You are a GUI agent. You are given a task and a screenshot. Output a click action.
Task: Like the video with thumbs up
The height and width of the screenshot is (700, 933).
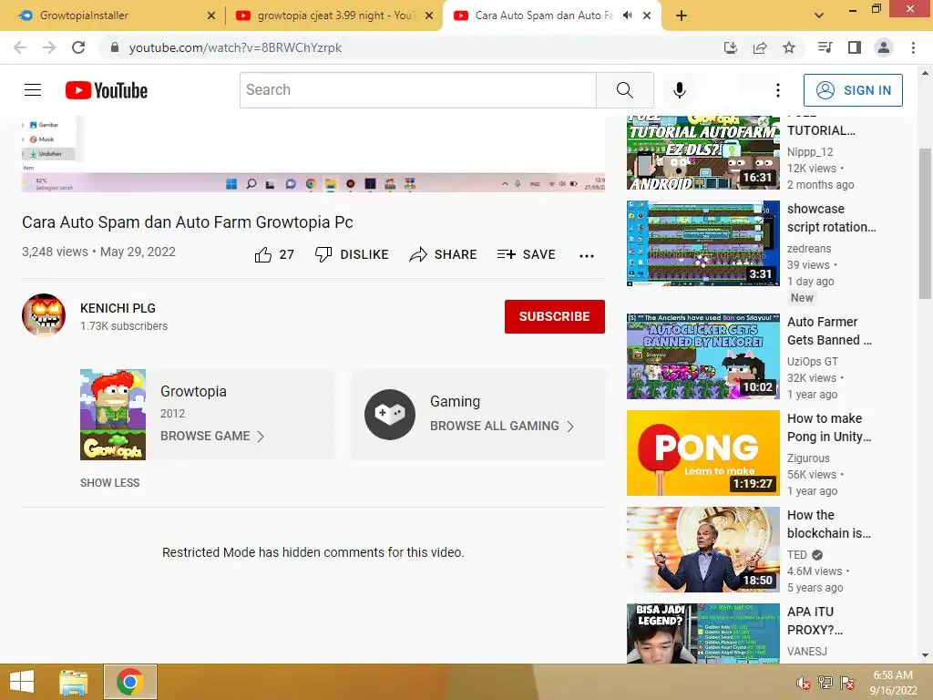[x=274, y=255]
